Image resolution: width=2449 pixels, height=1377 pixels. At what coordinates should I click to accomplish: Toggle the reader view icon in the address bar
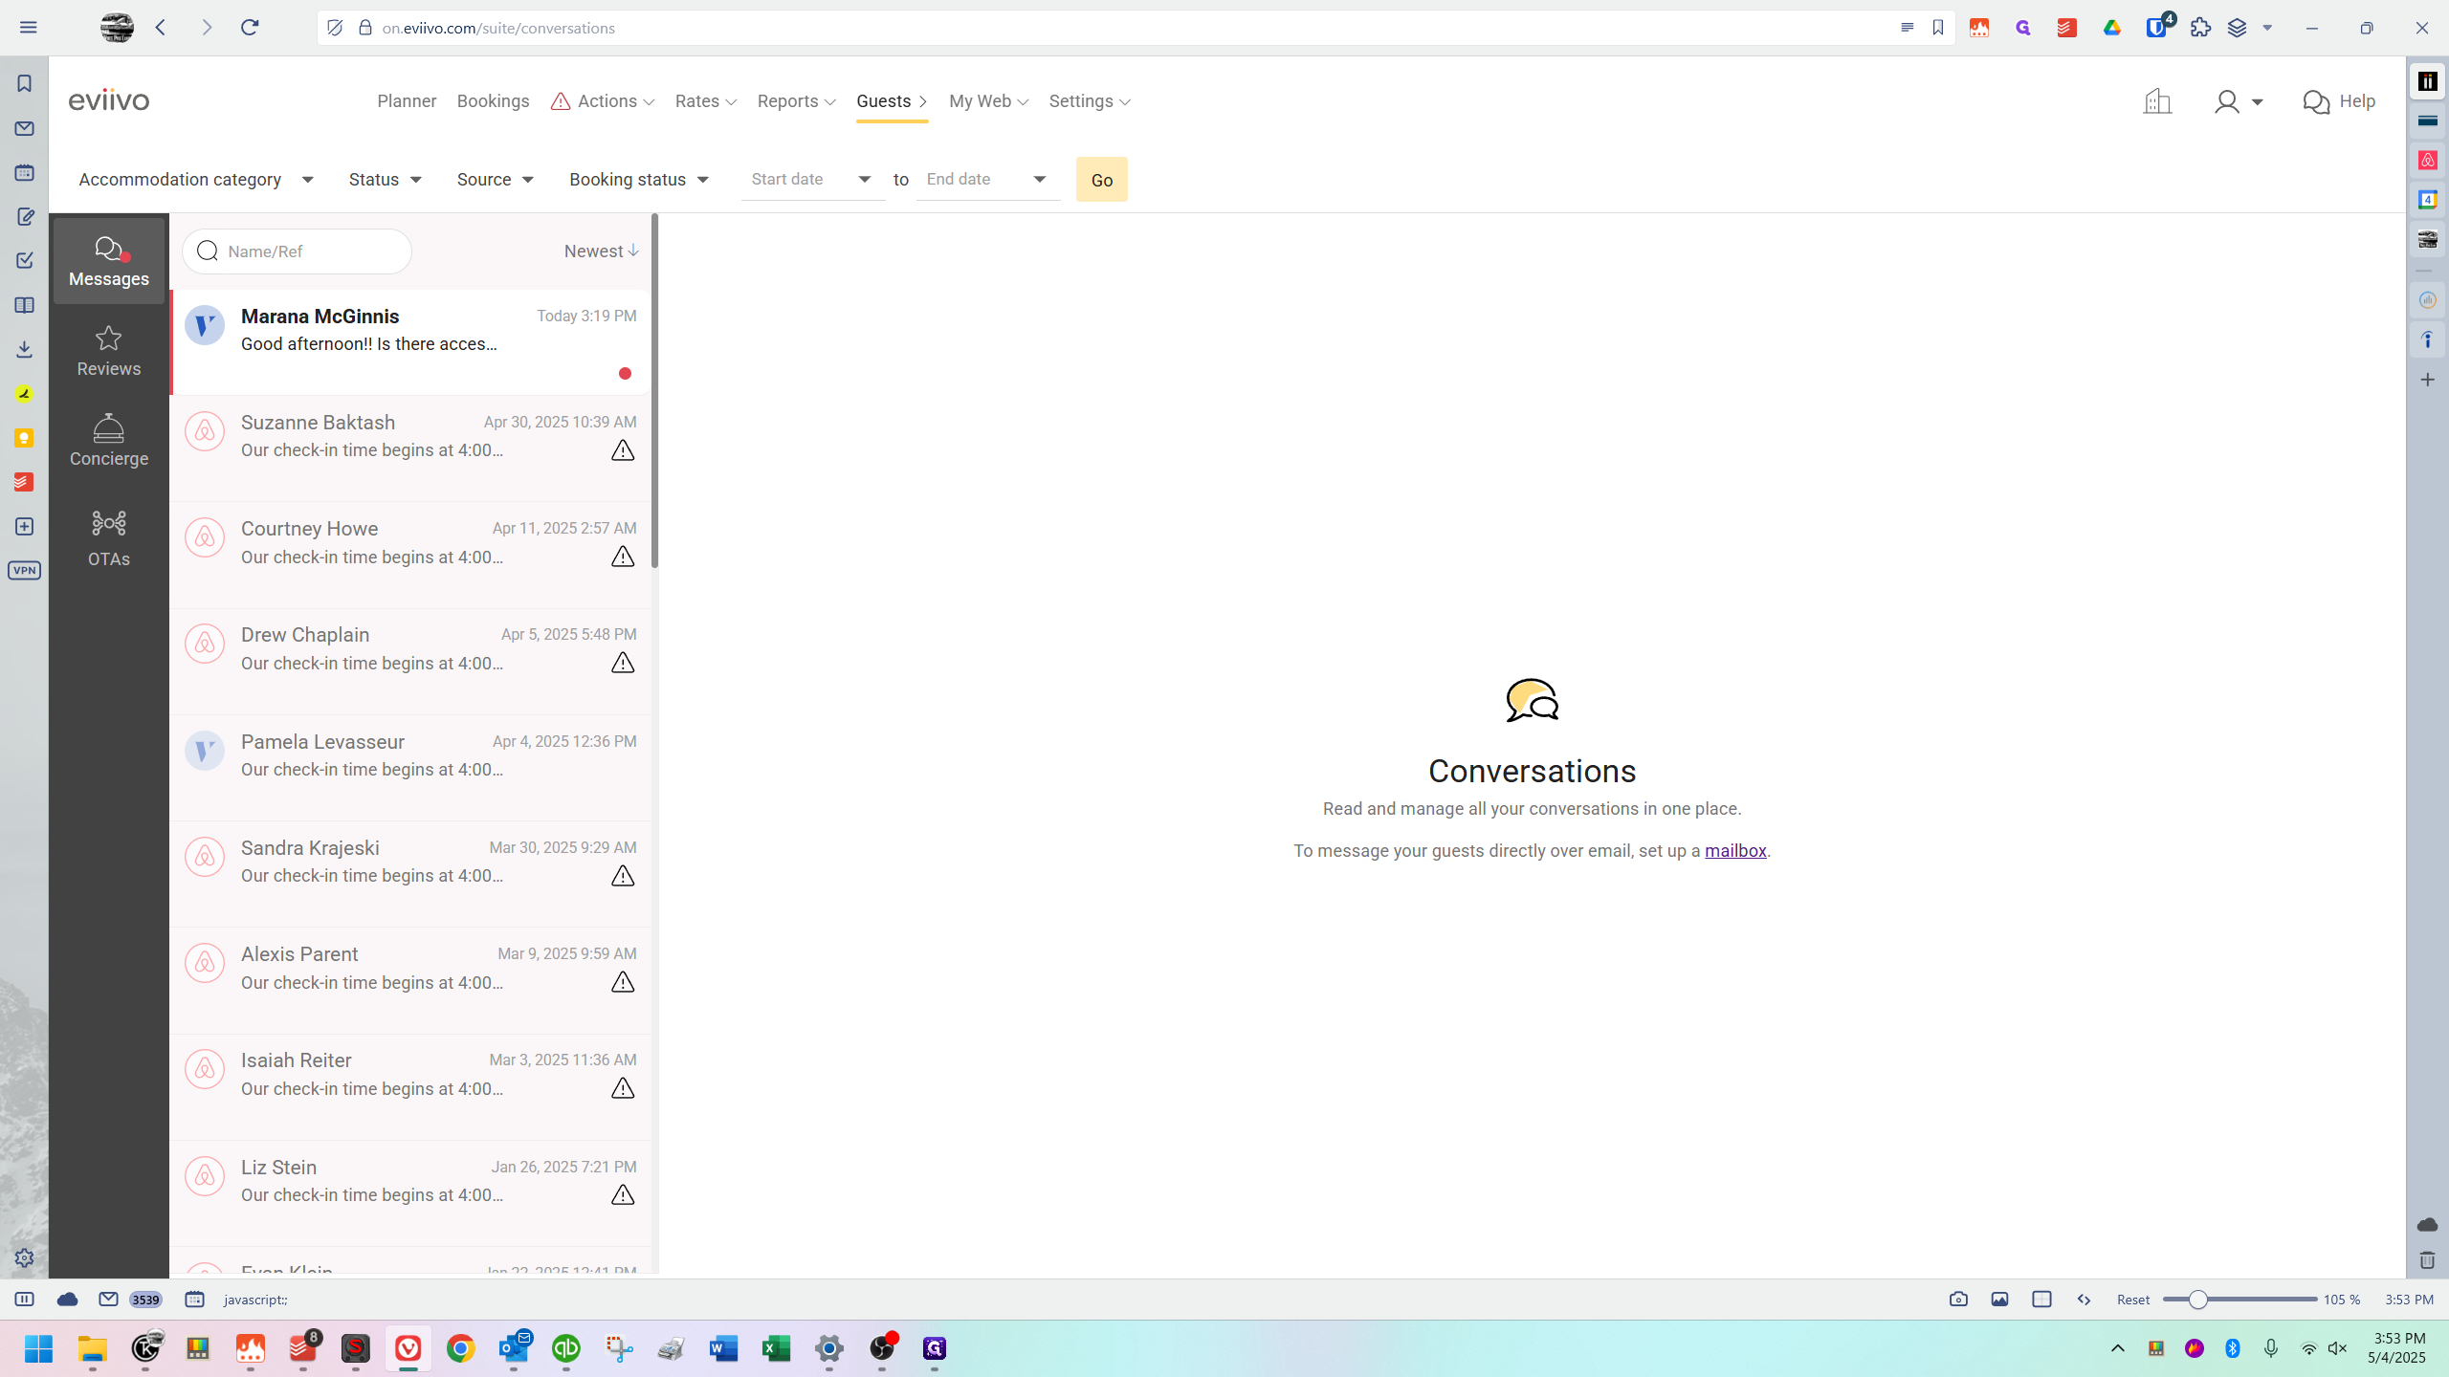coord(1907,28)
